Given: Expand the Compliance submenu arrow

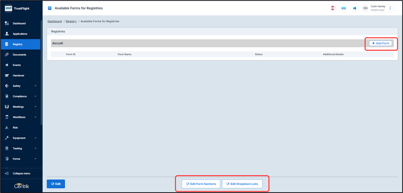Looking at the screenshot, I should coord(35,96).
